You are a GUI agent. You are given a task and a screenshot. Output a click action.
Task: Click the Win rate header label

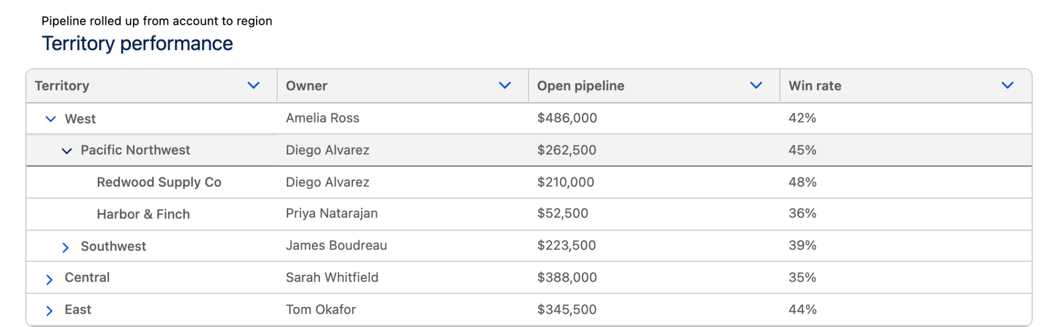pyautogui.click(x=815, y=86)
